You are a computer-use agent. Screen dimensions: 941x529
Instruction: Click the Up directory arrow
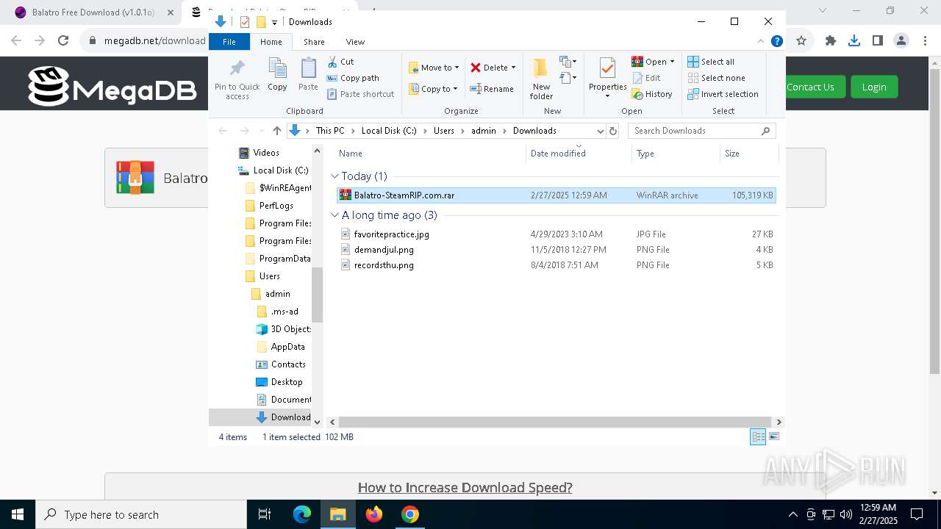(x=276, y=131)
